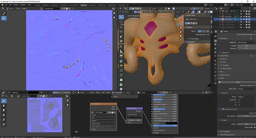Open the Mesh menu in 3D viewport
The width and height of the screenshot is (256, 138).
click(x=161, y=12)
